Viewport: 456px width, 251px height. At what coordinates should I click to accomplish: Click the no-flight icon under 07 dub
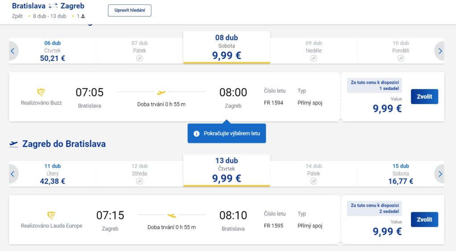139,58
